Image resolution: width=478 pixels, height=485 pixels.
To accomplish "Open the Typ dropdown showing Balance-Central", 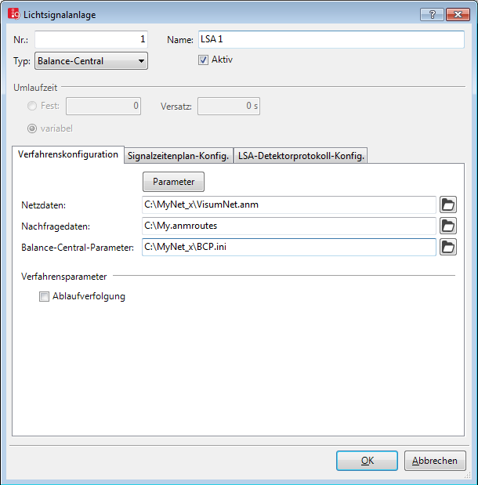I will (x=91, y=61).
